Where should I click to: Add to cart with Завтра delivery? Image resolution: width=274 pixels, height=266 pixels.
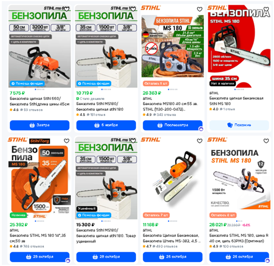(x=40, y=125)
